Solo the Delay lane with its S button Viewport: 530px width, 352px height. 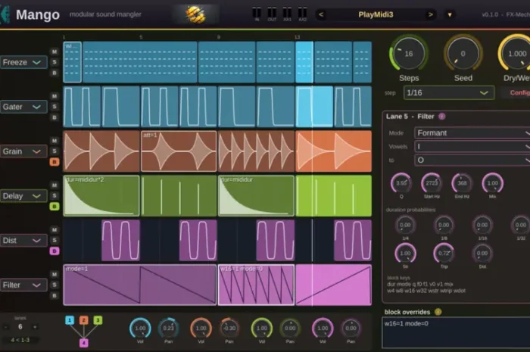pyautogui.click(x=55, y=196)
